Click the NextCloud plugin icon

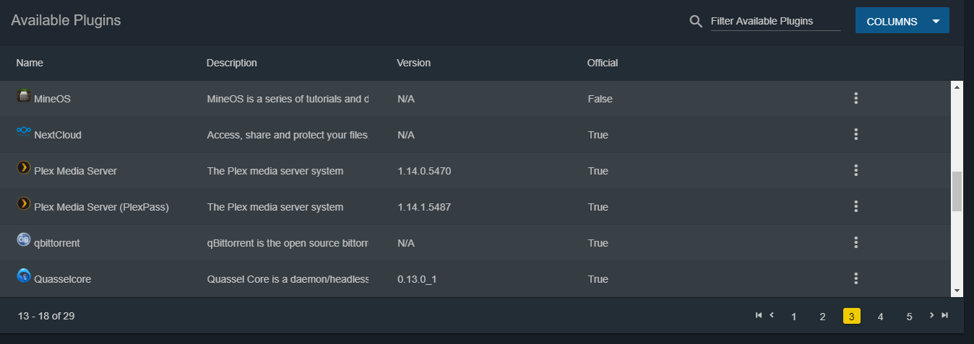(x=24, y=131)
